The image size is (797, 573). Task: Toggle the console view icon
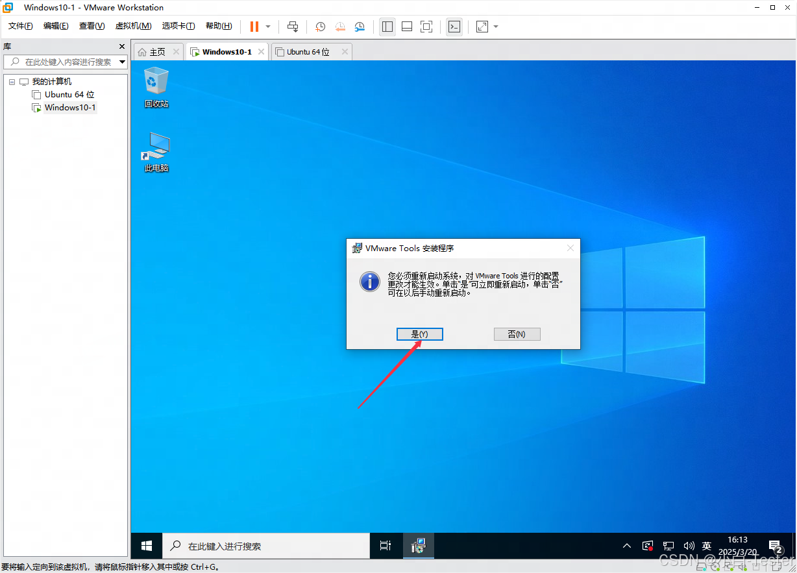coord(454,27)
